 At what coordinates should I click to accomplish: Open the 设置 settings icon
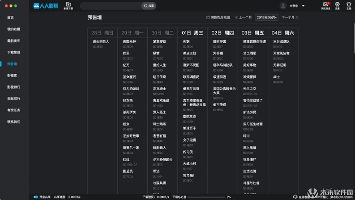point(337,4)
